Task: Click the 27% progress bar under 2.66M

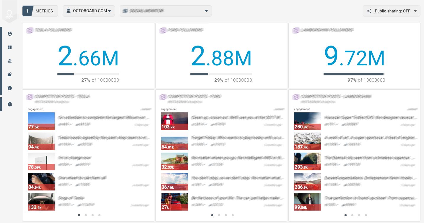Action: coord(88,74)
